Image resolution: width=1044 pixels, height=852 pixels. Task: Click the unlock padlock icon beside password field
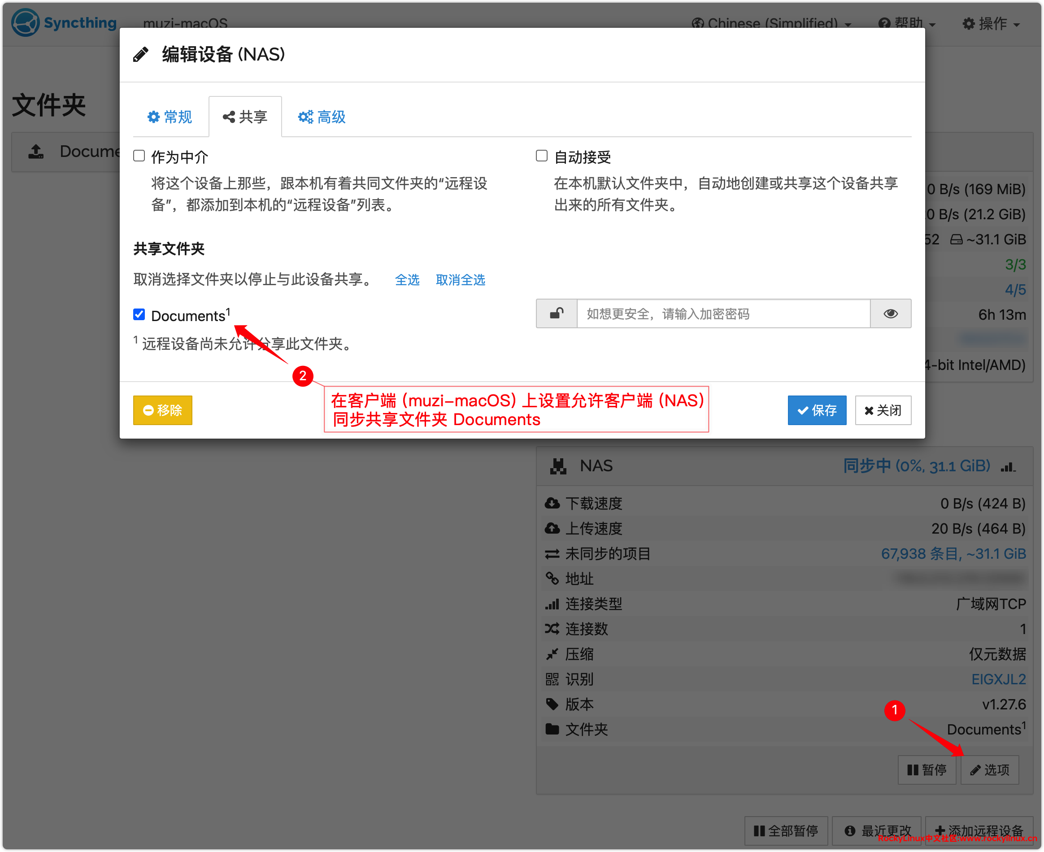pyautogui.click(x=557, y=313)
